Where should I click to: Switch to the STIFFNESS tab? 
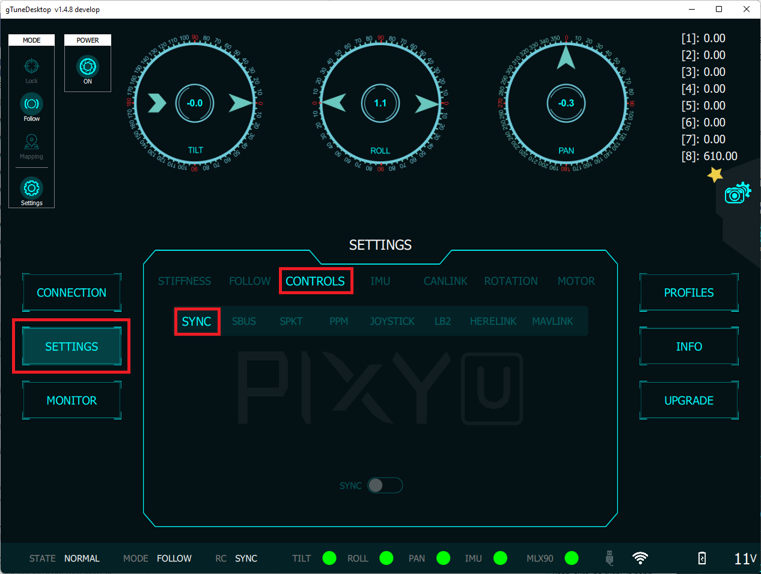185,281
